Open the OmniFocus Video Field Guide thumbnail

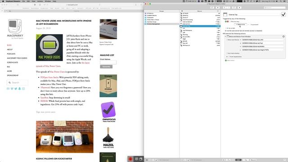[x=109, y=112]
